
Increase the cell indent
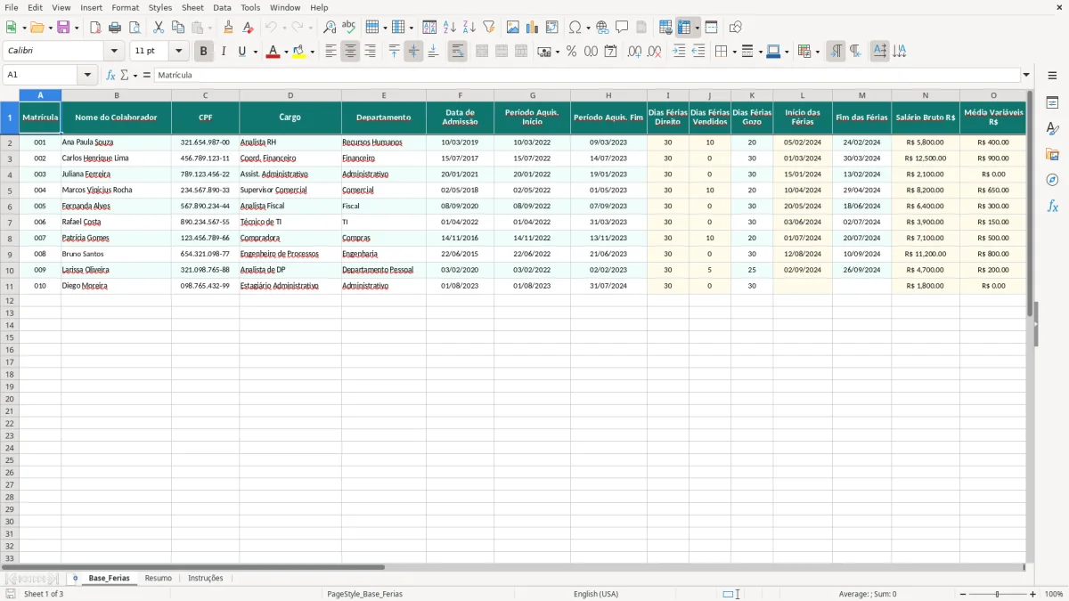coord(679,52)
